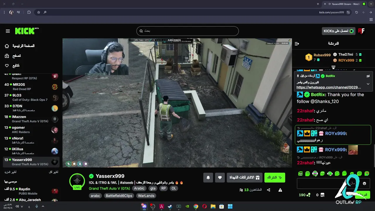This screenshot has height=211, width=375.
Task: Select the Arabic tag
Action: pyautogui.click(x=139, y=188)
